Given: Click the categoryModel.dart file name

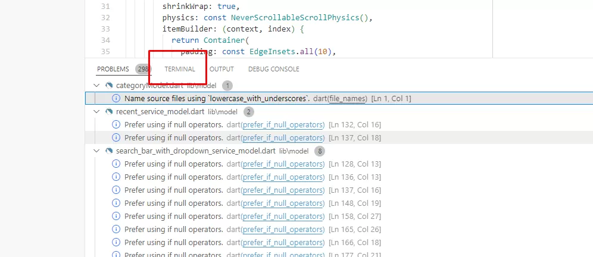Looking at the screenshot, I should (x=149, y=86).
